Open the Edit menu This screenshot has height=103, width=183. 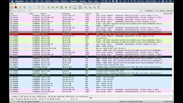click(31, 1)
